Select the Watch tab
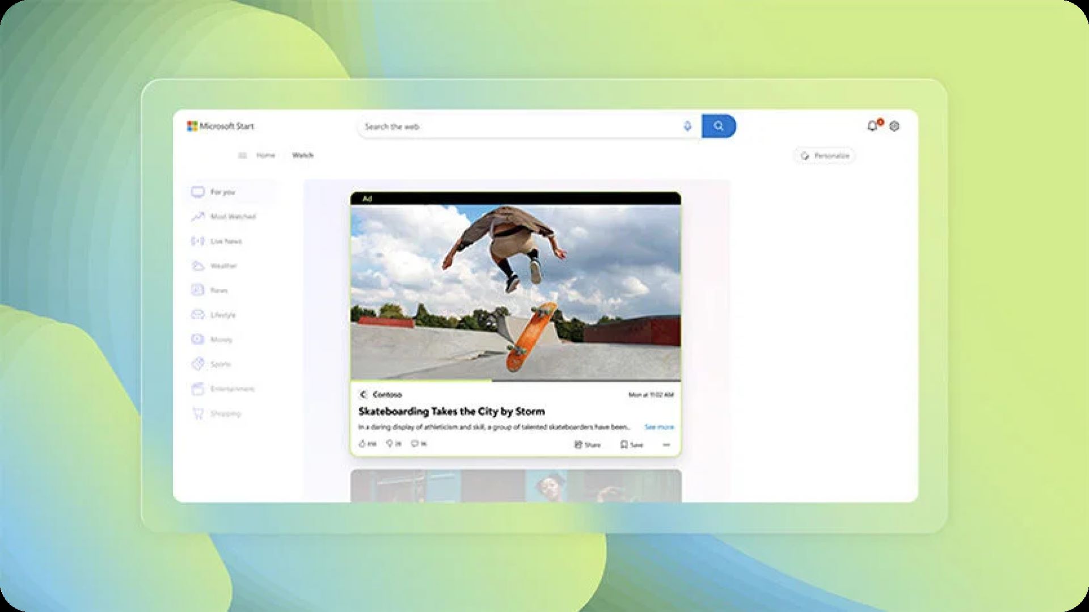 tap(302, 155)
